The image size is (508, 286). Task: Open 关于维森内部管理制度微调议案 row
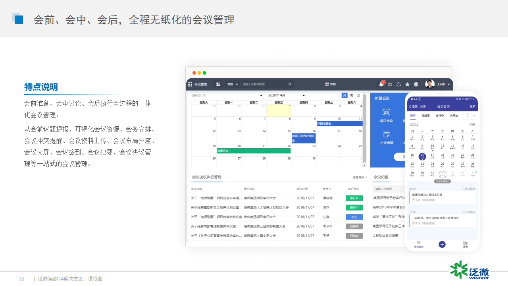click(214, 226)
